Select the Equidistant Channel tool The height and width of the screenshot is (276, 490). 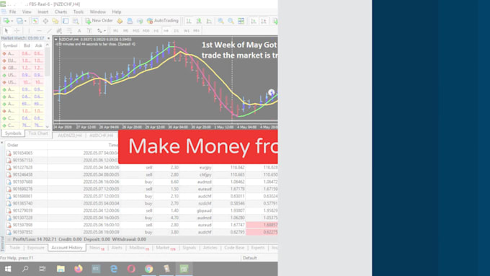59,31
